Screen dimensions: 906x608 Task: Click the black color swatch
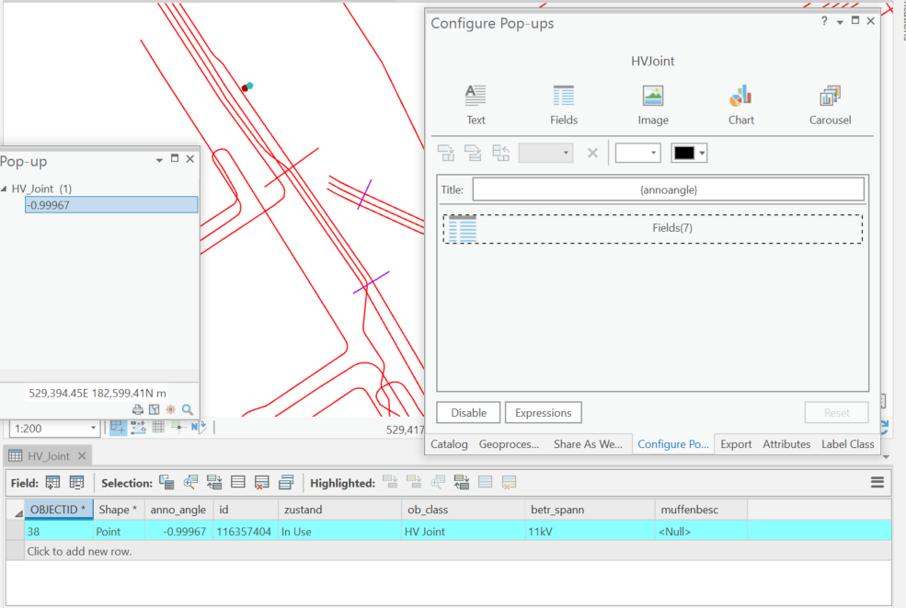(x=684, y=154)
